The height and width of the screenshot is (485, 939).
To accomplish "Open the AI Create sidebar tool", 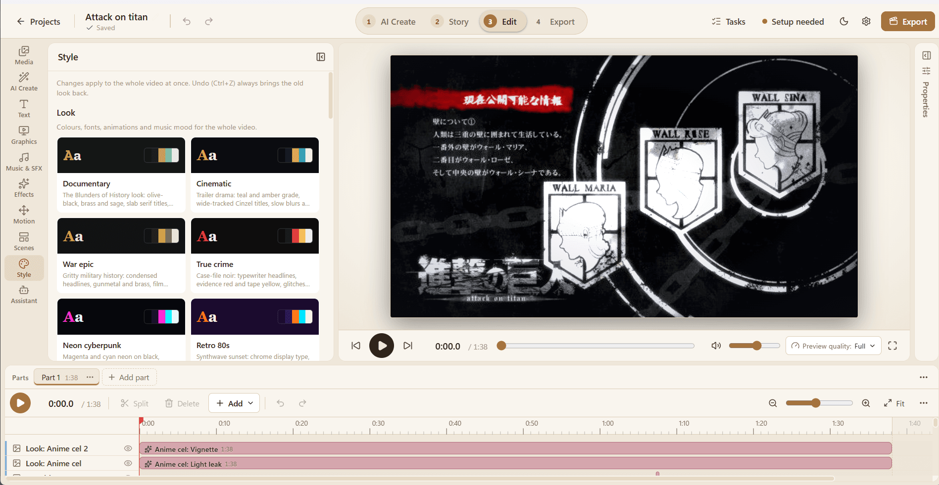I will point(24,82).
